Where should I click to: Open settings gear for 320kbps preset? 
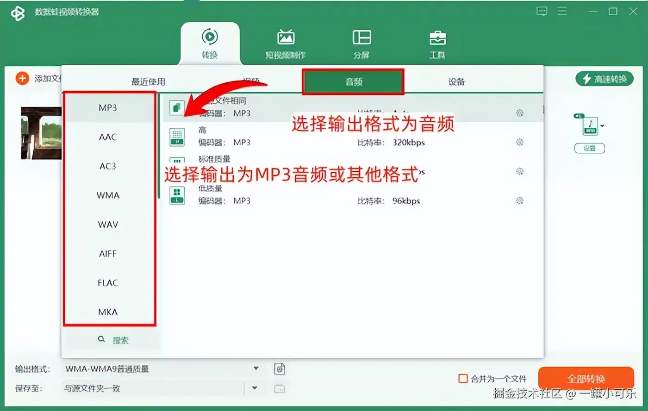pyautogui.click(x=520, y=142)
